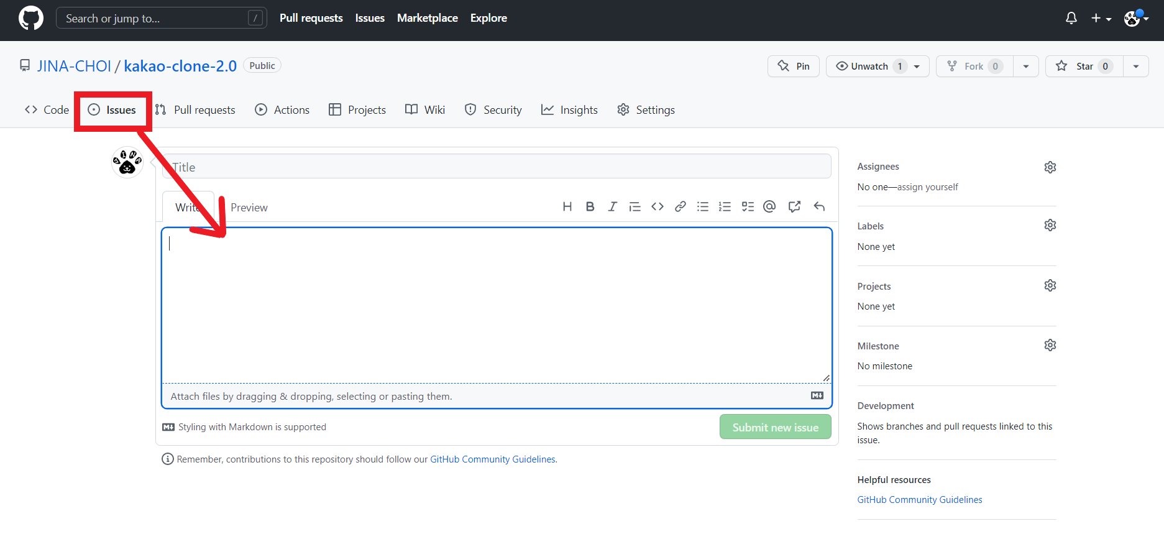Open the Issues repository tab
This screenshot has width=1164, height=539.
[112, 110]
